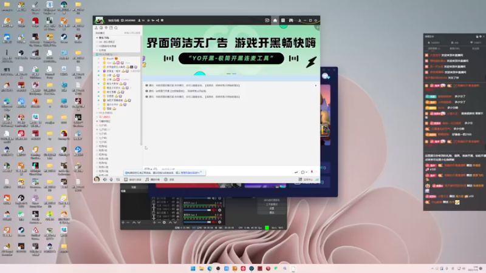The width and height of the screenshot is (486, 273).
Task: Open the gear settings of the middle OBS mixer
Action: pos(219,210)
